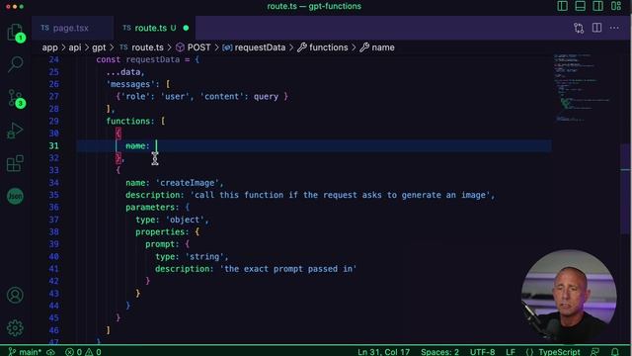Open the Json extension icon in activity bar
The width and height of the screenshot is (632, 356).
(x=15, y=196)
